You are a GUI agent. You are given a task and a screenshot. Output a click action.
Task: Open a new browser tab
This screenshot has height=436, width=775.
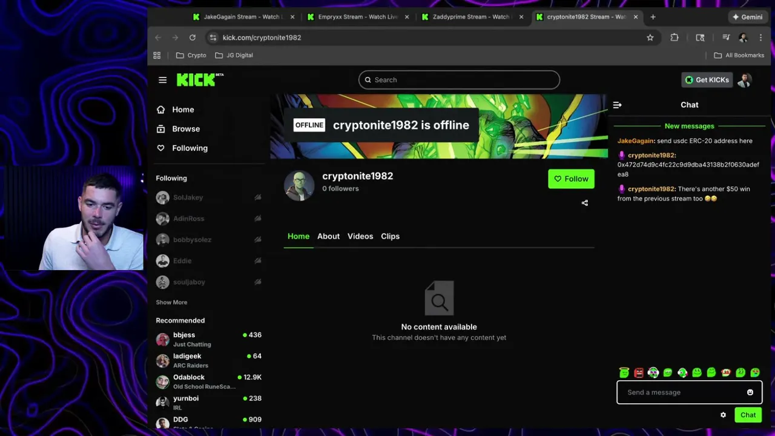click(653, 17)
